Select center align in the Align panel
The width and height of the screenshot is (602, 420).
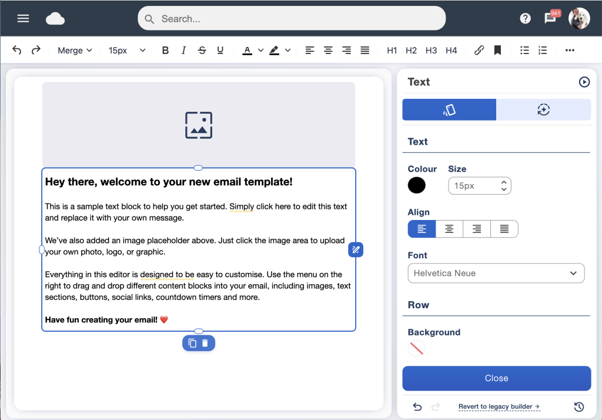click(x=449, y=229)
